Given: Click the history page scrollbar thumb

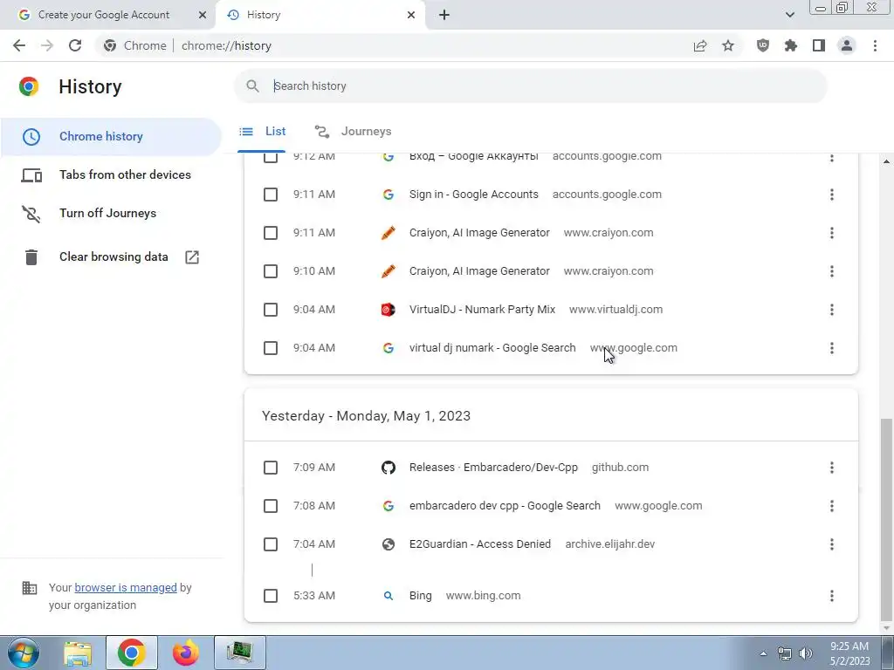Looking at the screenshot, I should [x=886, y=518].
